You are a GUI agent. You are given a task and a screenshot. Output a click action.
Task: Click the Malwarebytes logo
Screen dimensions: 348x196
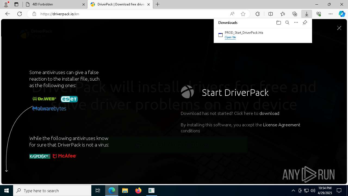pyautogui.click(x=49, y=109)
